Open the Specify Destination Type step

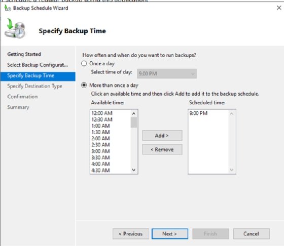point(34,86)
